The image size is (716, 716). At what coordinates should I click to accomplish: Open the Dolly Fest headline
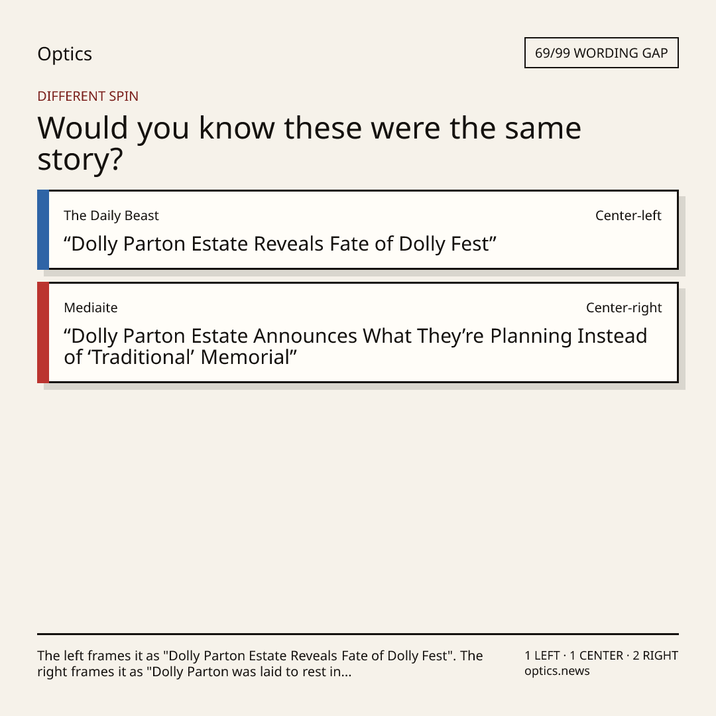280,244
